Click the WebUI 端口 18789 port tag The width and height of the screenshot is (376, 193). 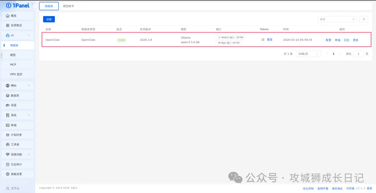coord(230,37)
